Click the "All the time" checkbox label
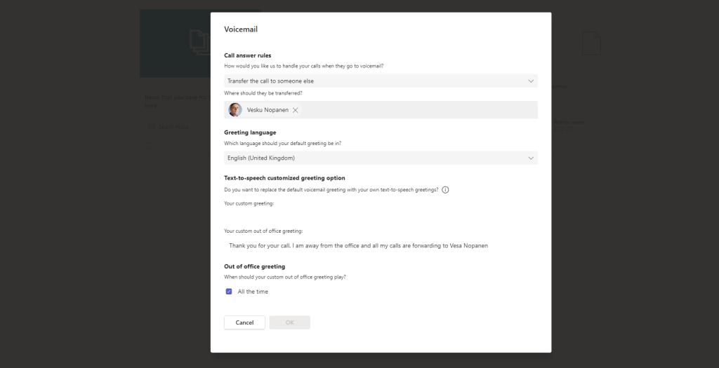The width and height of the screenshot is (719, 368). (x=253, y=292)
